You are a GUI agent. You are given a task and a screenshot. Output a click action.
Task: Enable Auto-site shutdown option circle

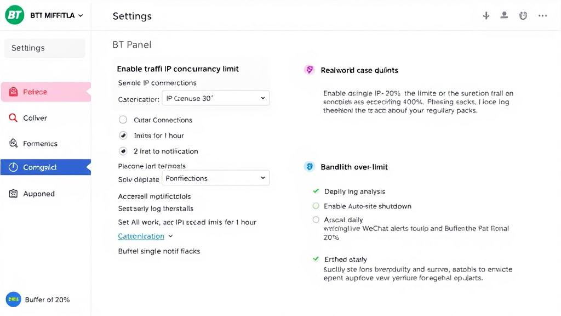316,206
